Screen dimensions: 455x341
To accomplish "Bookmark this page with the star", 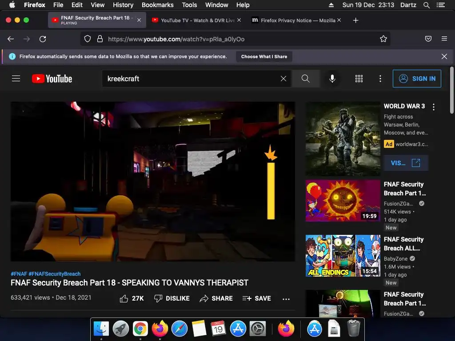I will (383, 39).
